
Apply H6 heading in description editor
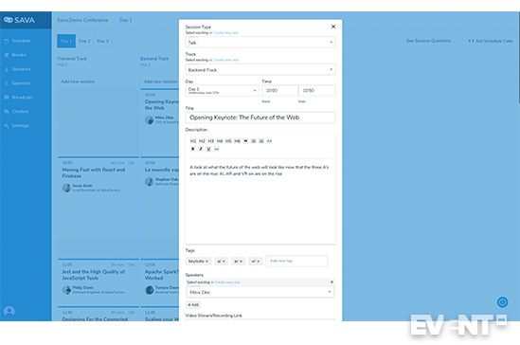[237, 141]
